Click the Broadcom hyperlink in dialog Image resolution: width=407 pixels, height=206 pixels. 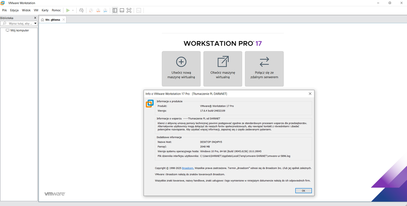click(188, 168)
